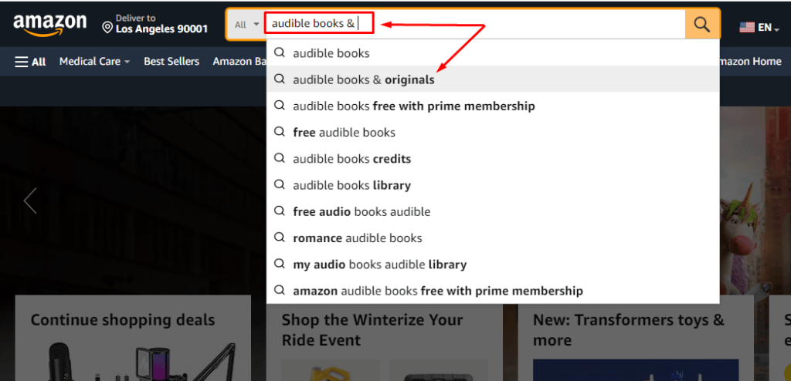Click into the search text field
791x381 pixels.
tap(475, 24)
